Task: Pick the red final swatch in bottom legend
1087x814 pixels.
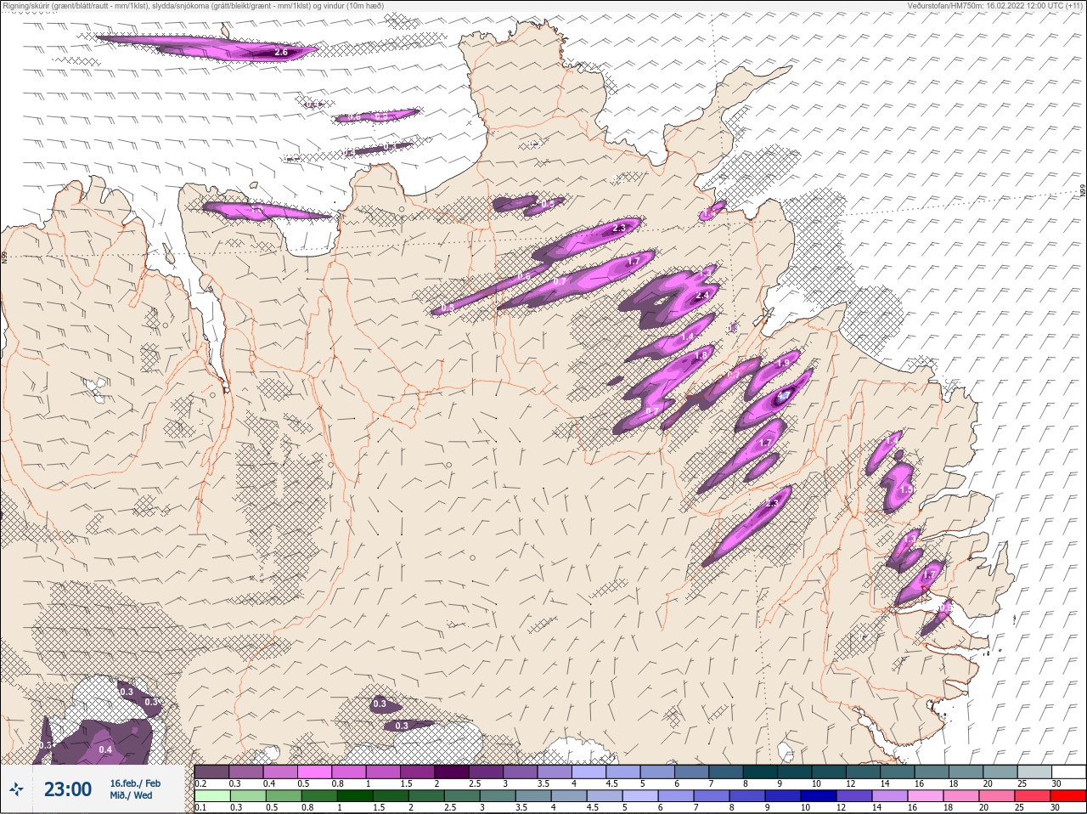Action: point(1068,798)
